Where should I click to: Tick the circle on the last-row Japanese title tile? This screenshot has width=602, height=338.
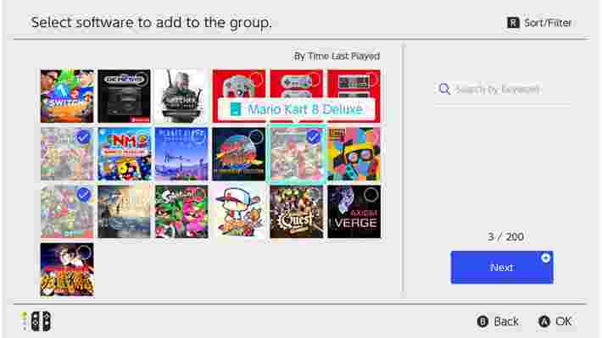[84, 252]
